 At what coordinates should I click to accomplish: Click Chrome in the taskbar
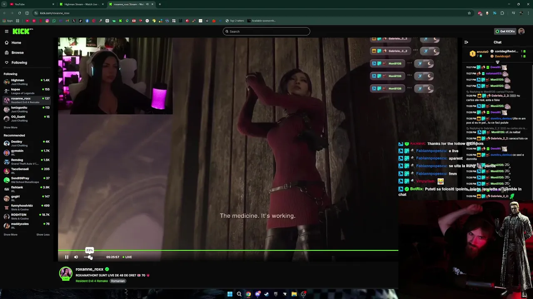(248, 294)
